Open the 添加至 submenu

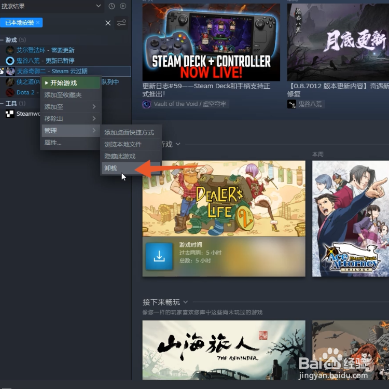[x=71, y=107]
